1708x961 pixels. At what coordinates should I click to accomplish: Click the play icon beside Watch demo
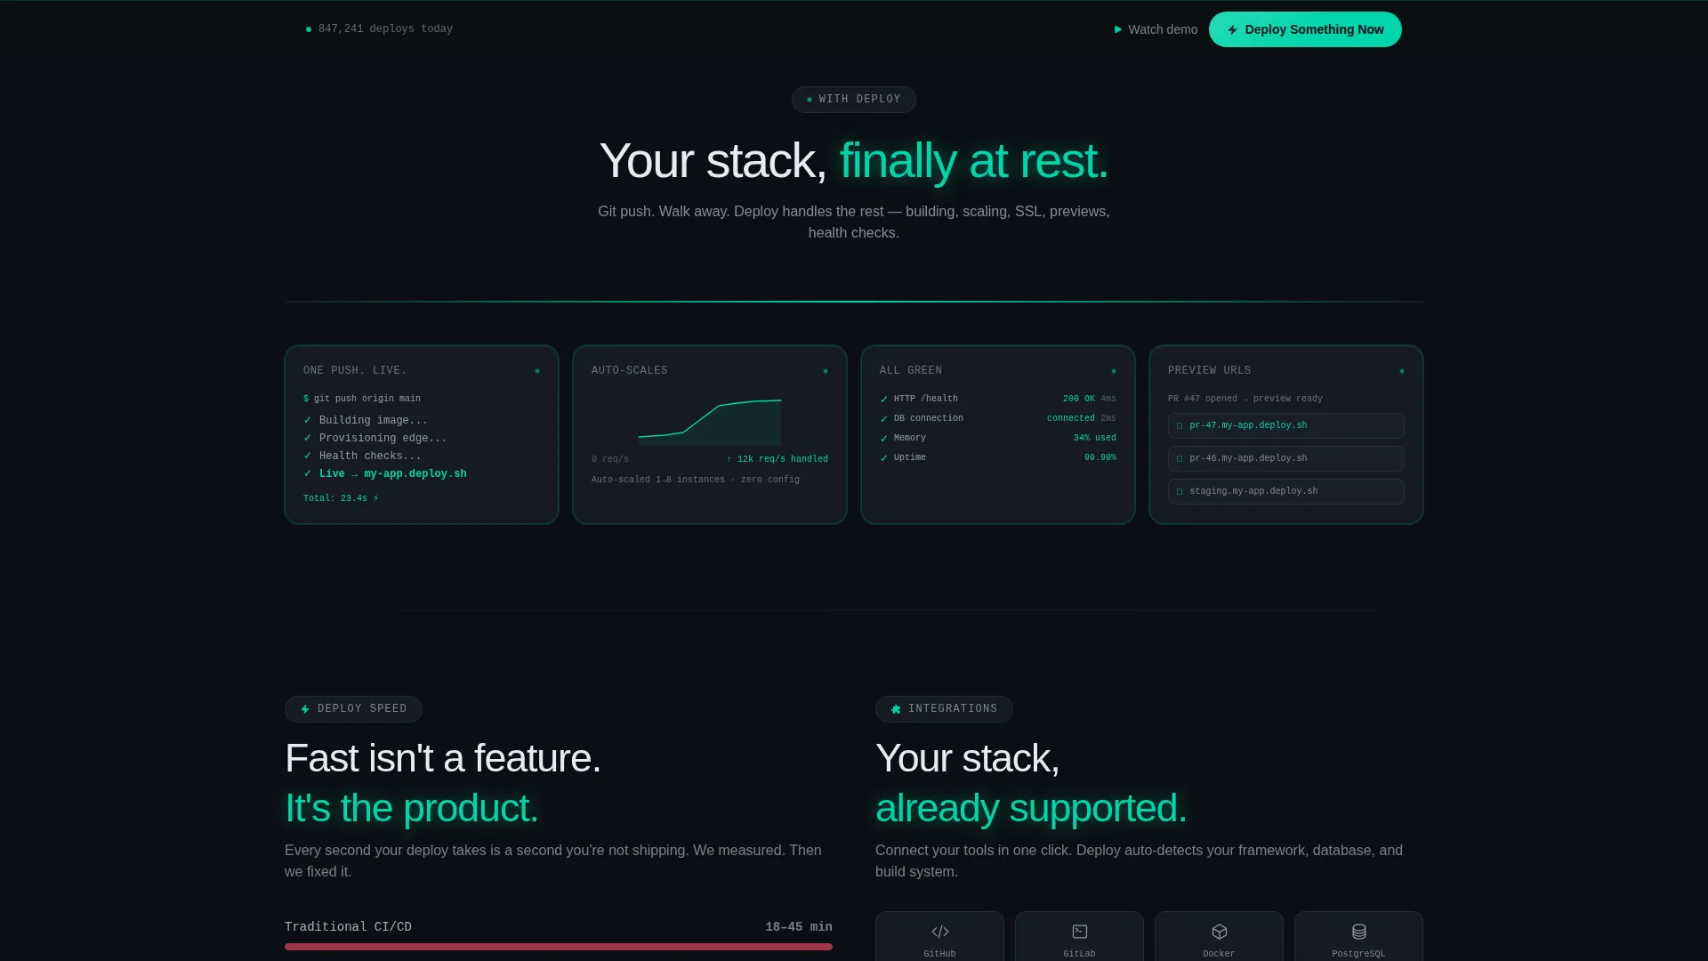(1118, 29)
